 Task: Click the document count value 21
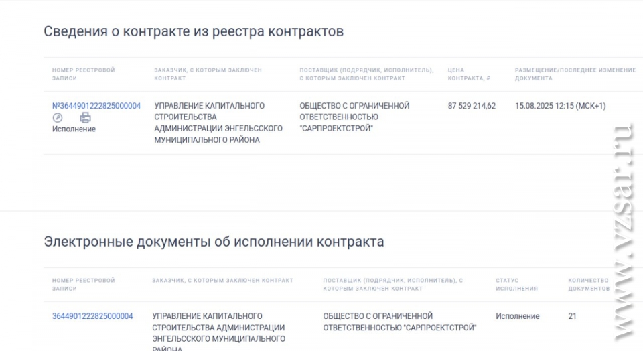[x=572, y=316]
